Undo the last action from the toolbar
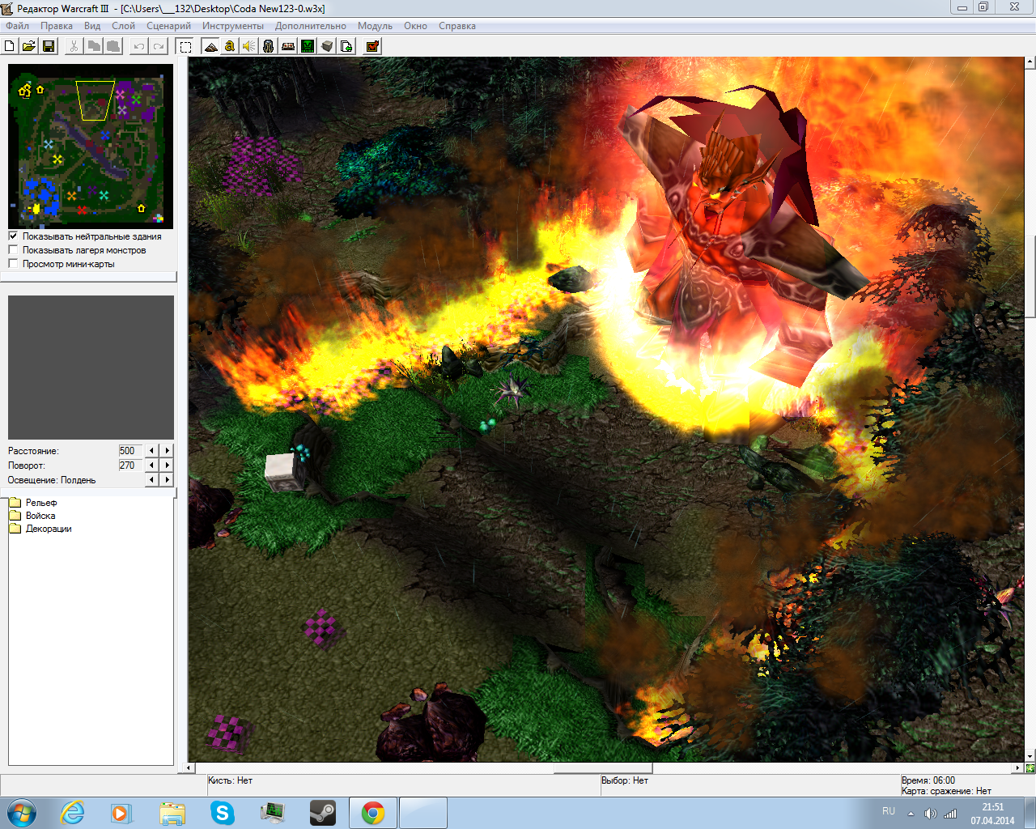 [x=139, y=46]
